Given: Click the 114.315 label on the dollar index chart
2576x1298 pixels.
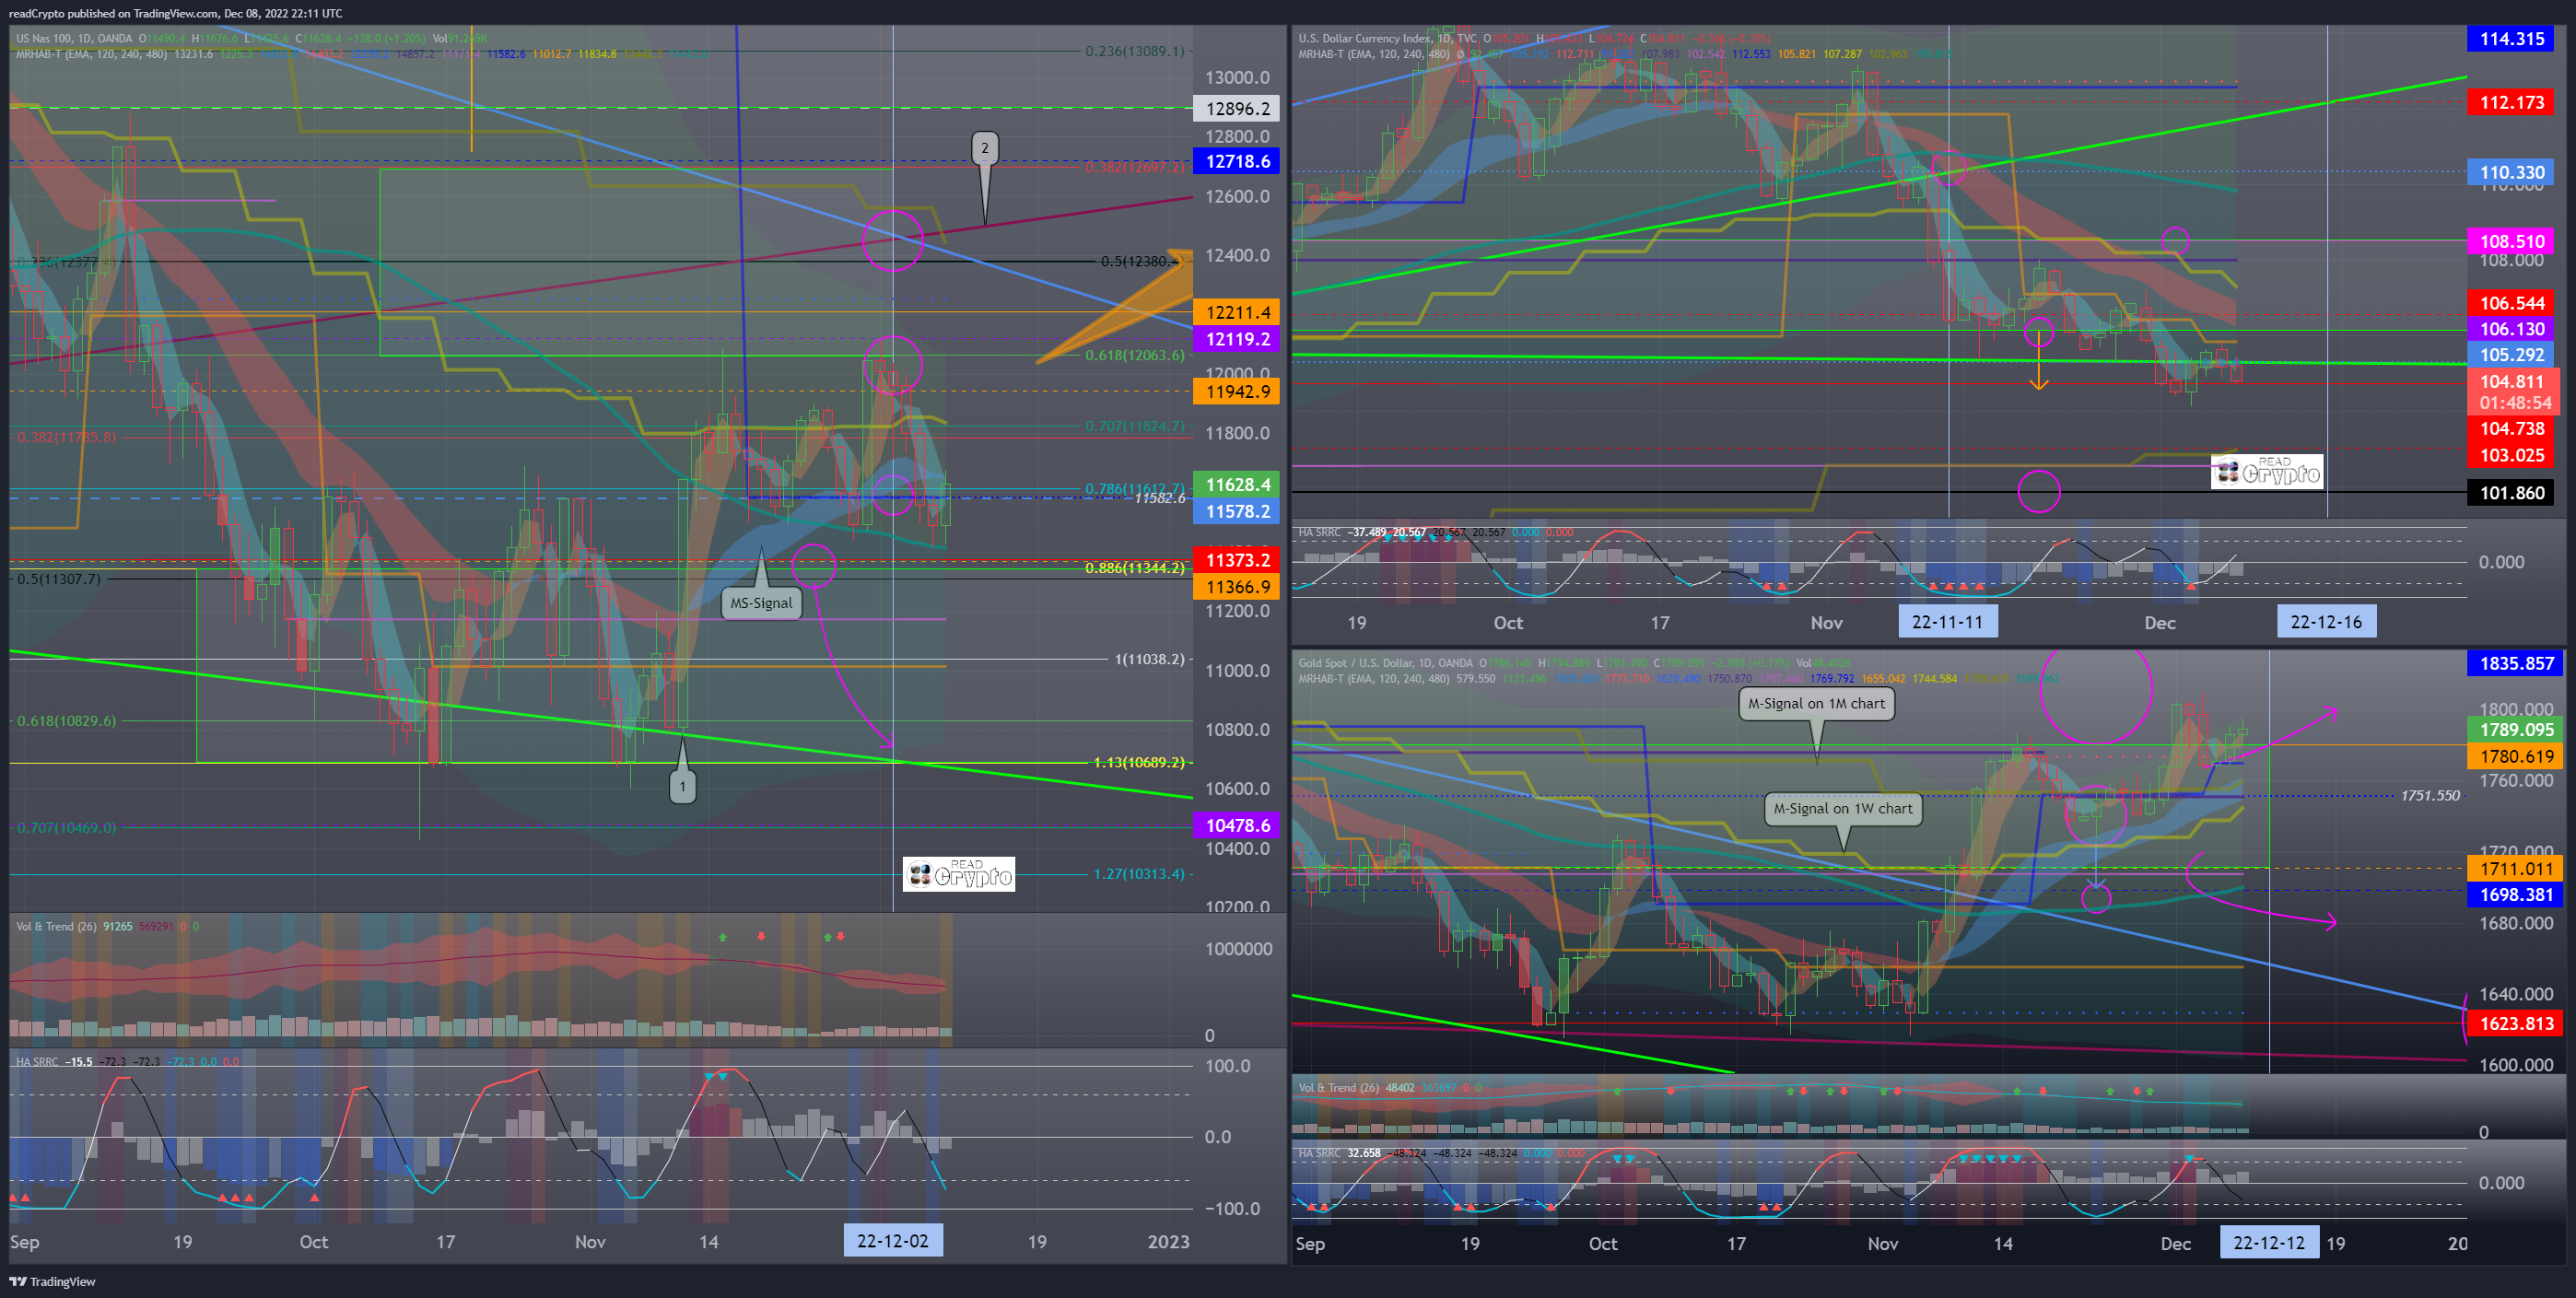Looking at the screenshot, I should [2511, 39].
